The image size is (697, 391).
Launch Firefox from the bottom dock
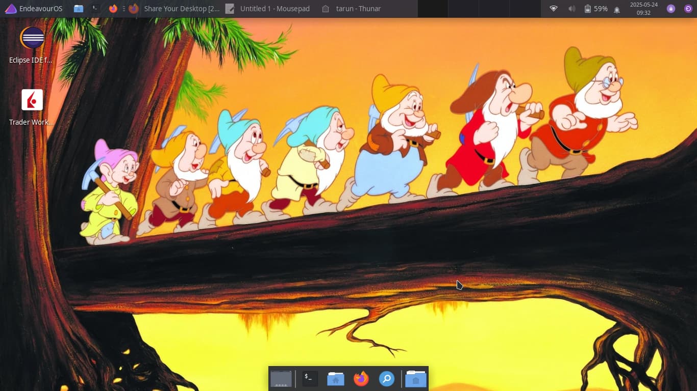click(x=361, y=379)
